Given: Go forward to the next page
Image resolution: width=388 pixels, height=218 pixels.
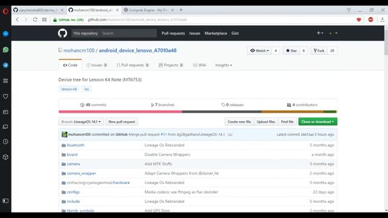Looking at the screenshot, I should tap(26, 19).
